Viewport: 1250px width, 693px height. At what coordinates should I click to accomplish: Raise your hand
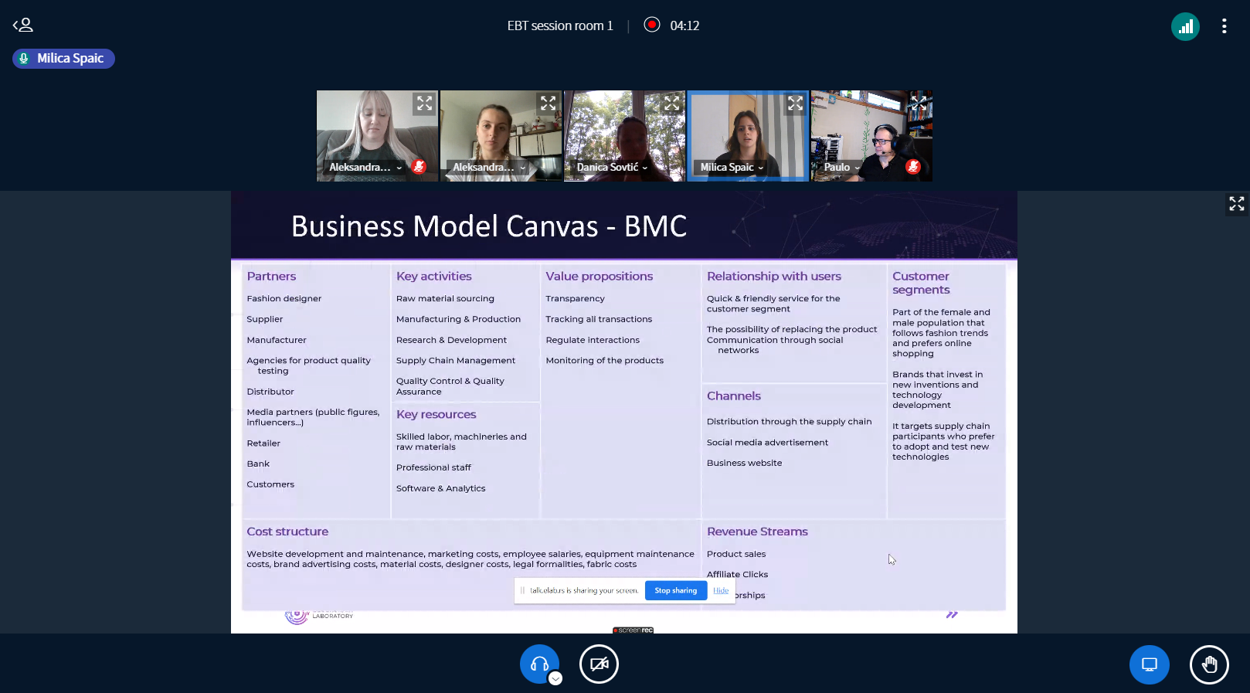click(x=1208, y=664)
